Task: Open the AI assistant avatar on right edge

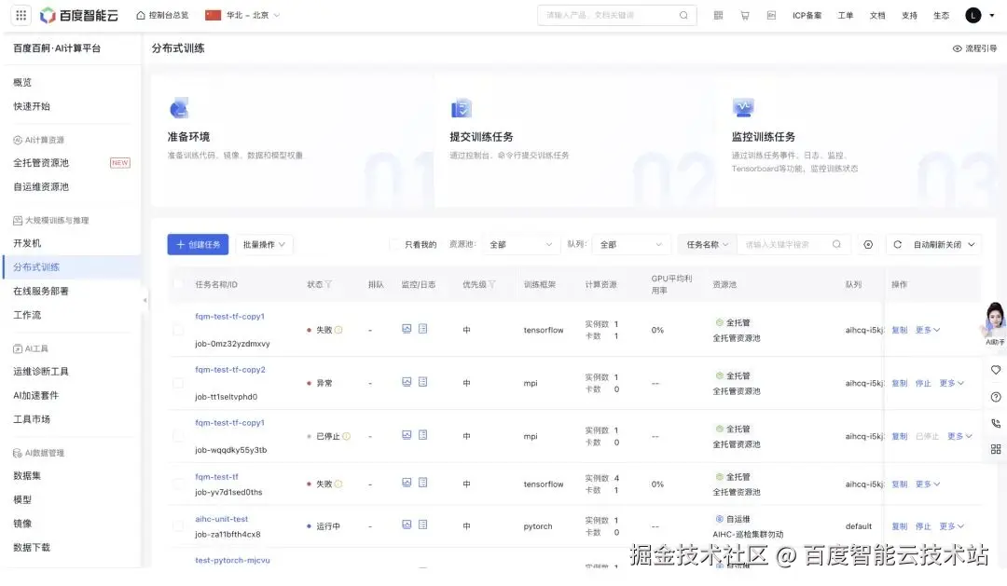Action: pos(994,320)
